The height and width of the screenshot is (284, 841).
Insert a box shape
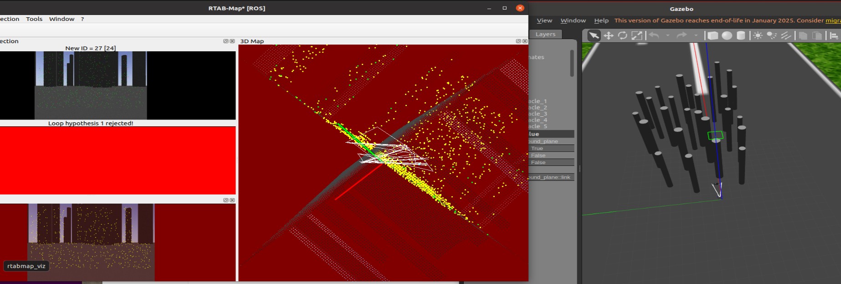[713, 35]
